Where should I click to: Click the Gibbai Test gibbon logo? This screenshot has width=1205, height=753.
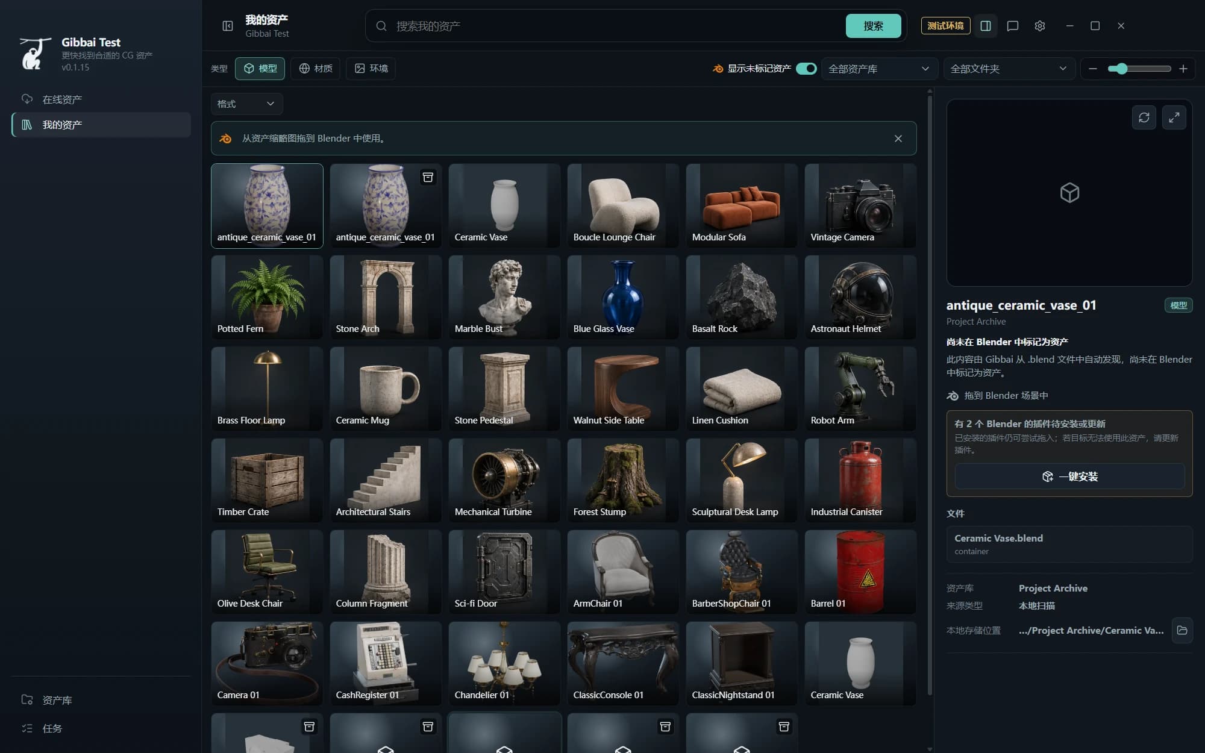click(35, 54)
